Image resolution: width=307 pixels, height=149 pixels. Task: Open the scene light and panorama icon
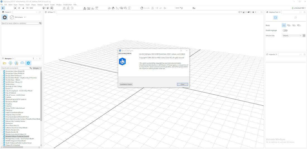[194, 8]
